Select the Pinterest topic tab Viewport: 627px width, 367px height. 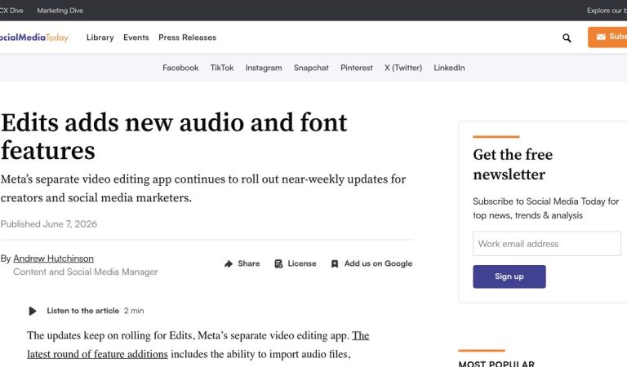pyautogui.click(x=356, y=68)
